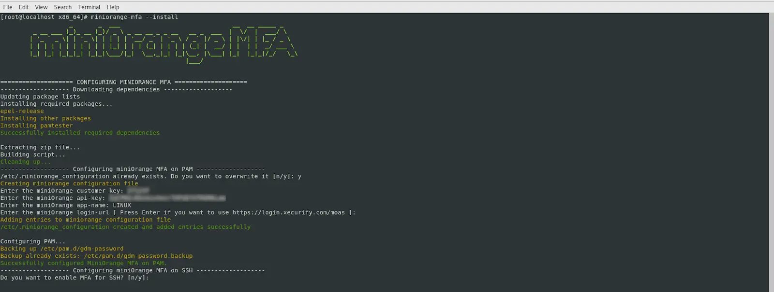
Task: Click the 'epel-release' line
Action: point(22,111)
